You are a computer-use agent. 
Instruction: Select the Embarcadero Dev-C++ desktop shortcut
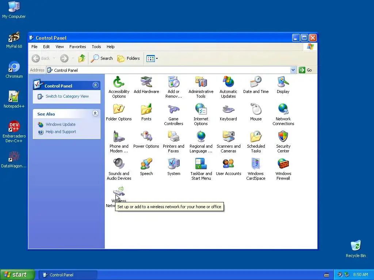(x=14, y=132)
